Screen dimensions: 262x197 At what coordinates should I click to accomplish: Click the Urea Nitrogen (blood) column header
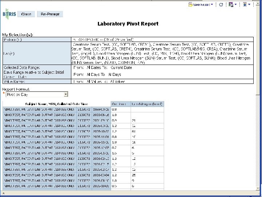pos(147,104)
